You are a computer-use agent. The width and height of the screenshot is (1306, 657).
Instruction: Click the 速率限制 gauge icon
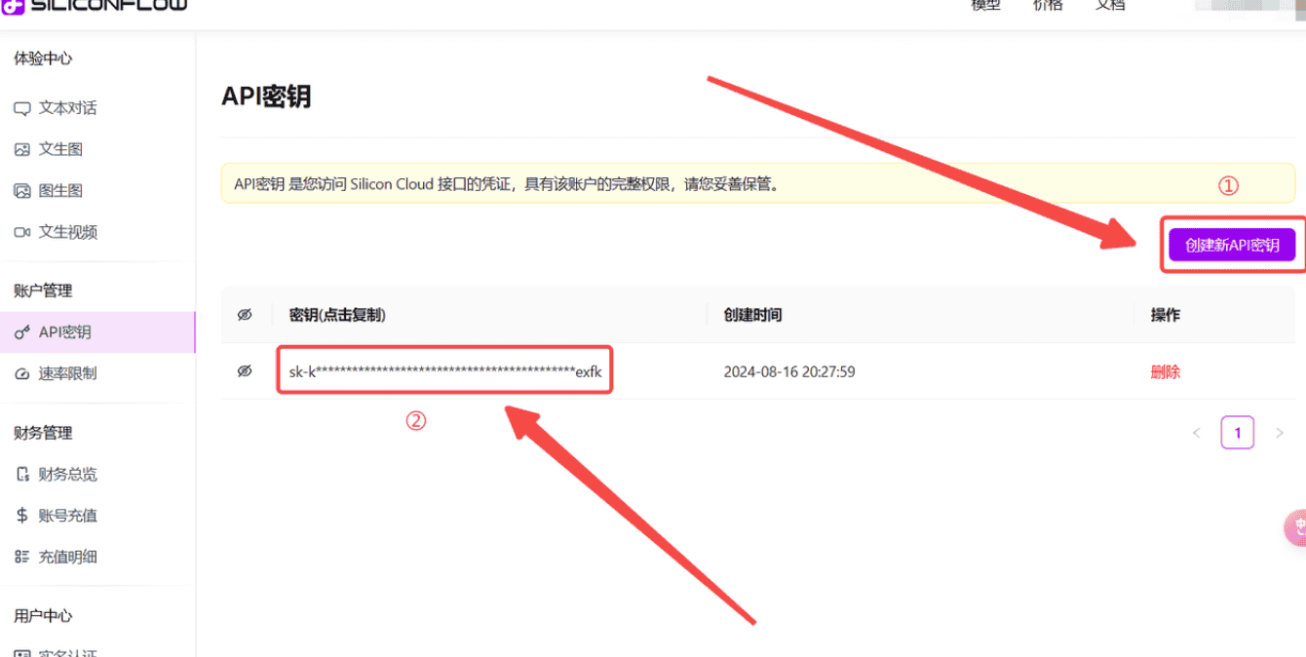(x=21, y=373)
